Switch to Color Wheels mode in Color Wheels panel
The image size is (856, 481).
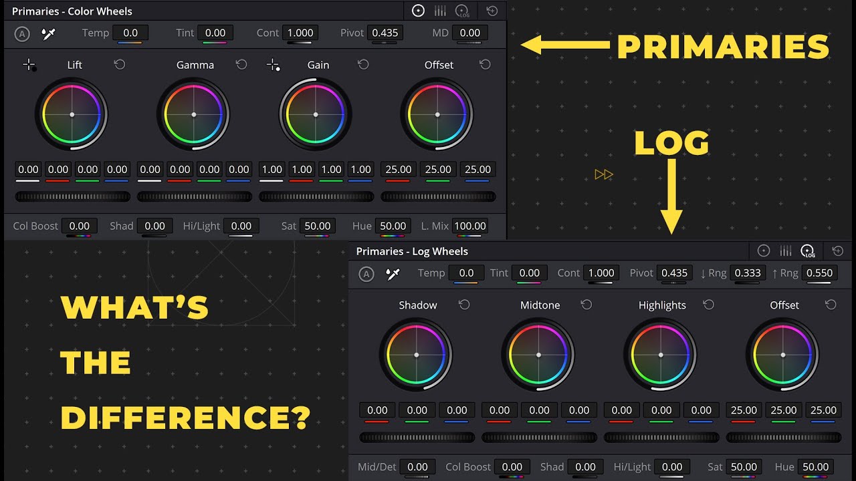pos(418,11)
